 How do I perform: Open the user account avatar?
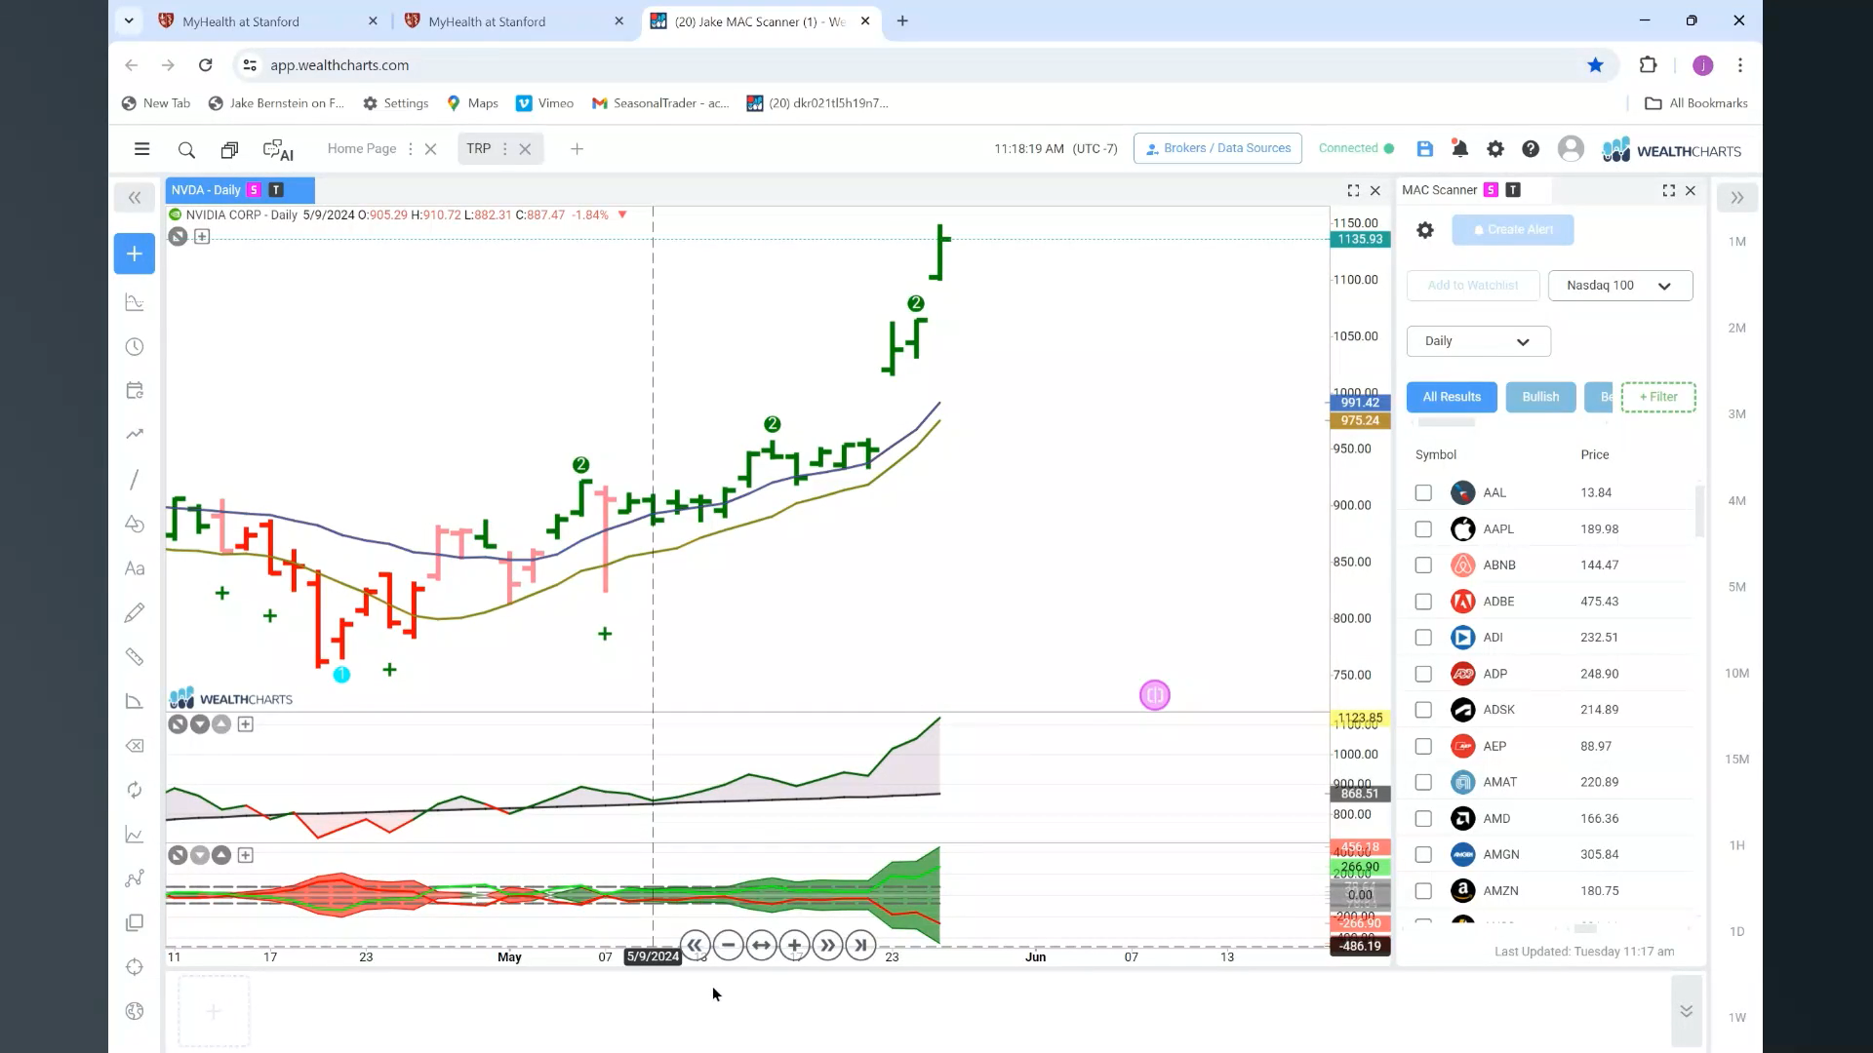pos(1571,148)
